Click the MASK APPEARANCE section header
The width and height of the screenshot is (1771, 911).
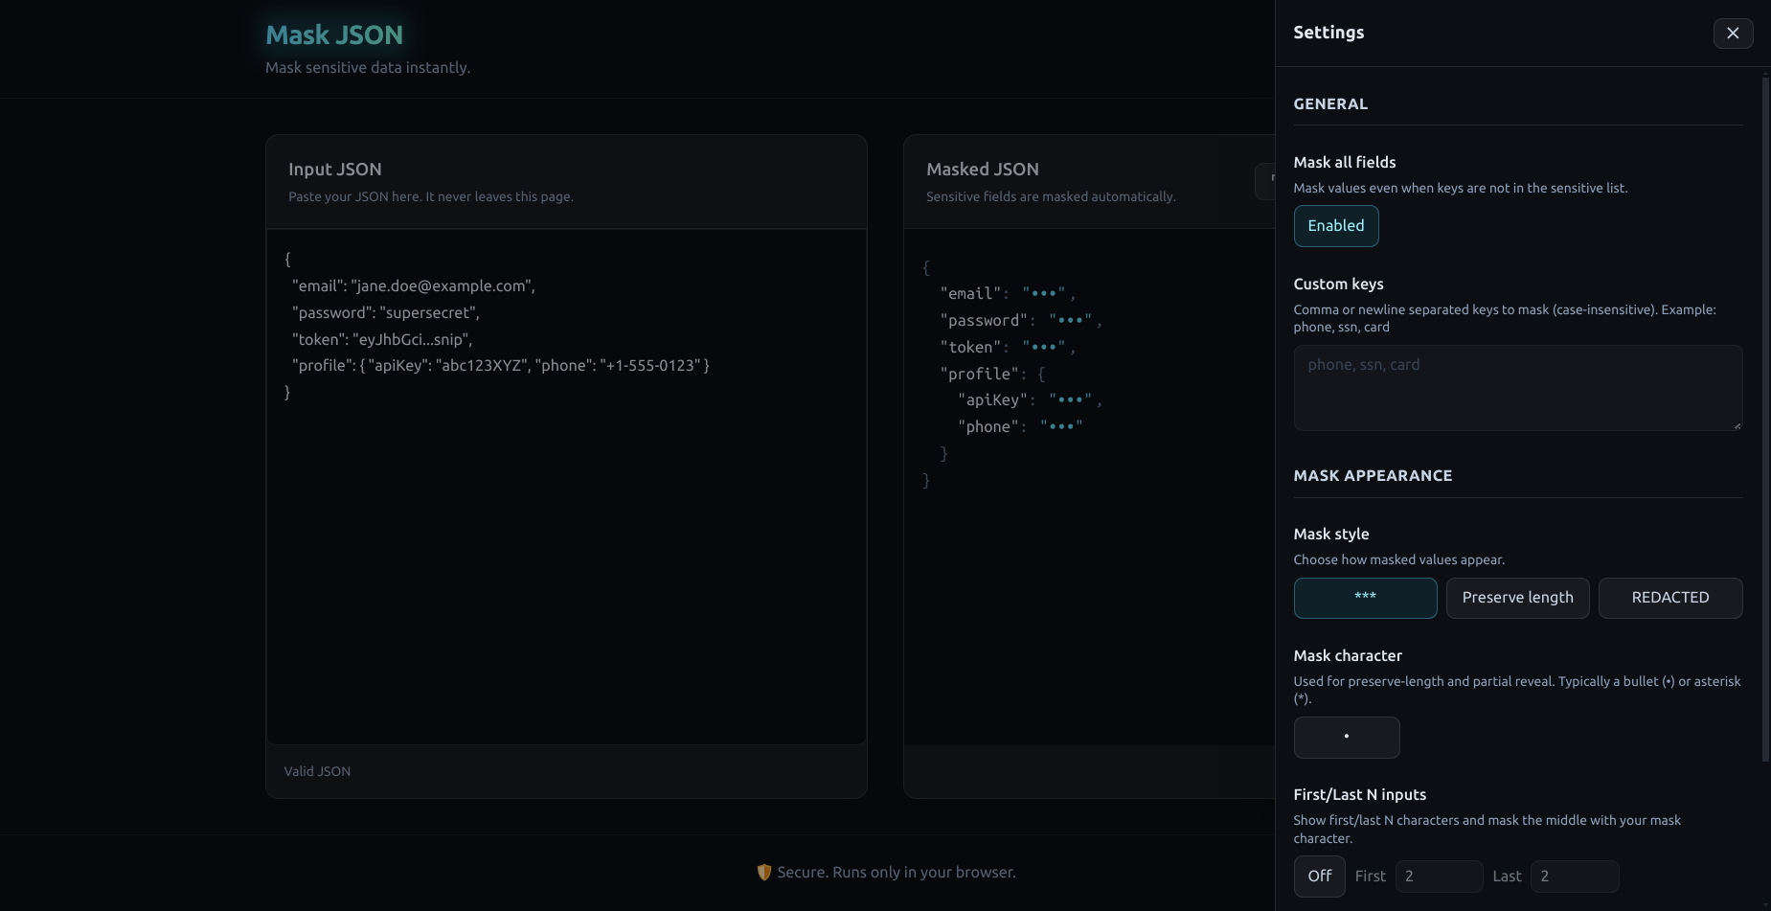[x=1373, y=476]
